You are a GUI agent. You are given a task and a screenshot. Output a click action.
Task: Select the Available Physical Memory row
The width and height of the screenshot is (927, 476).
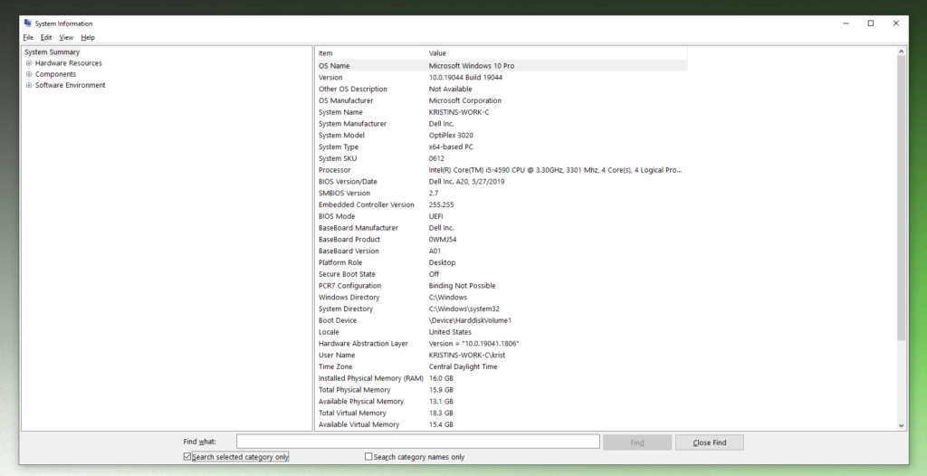[x=502, y=402]
